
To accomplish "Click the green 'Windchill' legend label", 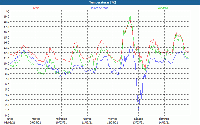I will (x=163, y=8).
